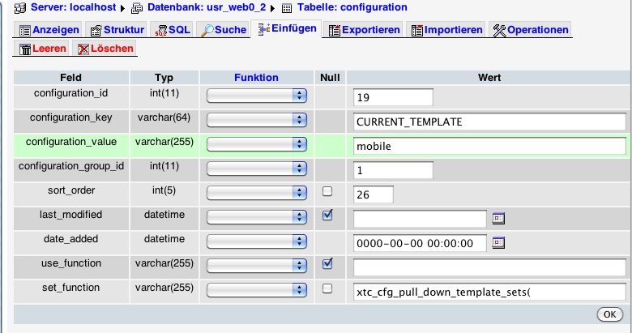Click the table icon beside configuration

click(286, 7)
